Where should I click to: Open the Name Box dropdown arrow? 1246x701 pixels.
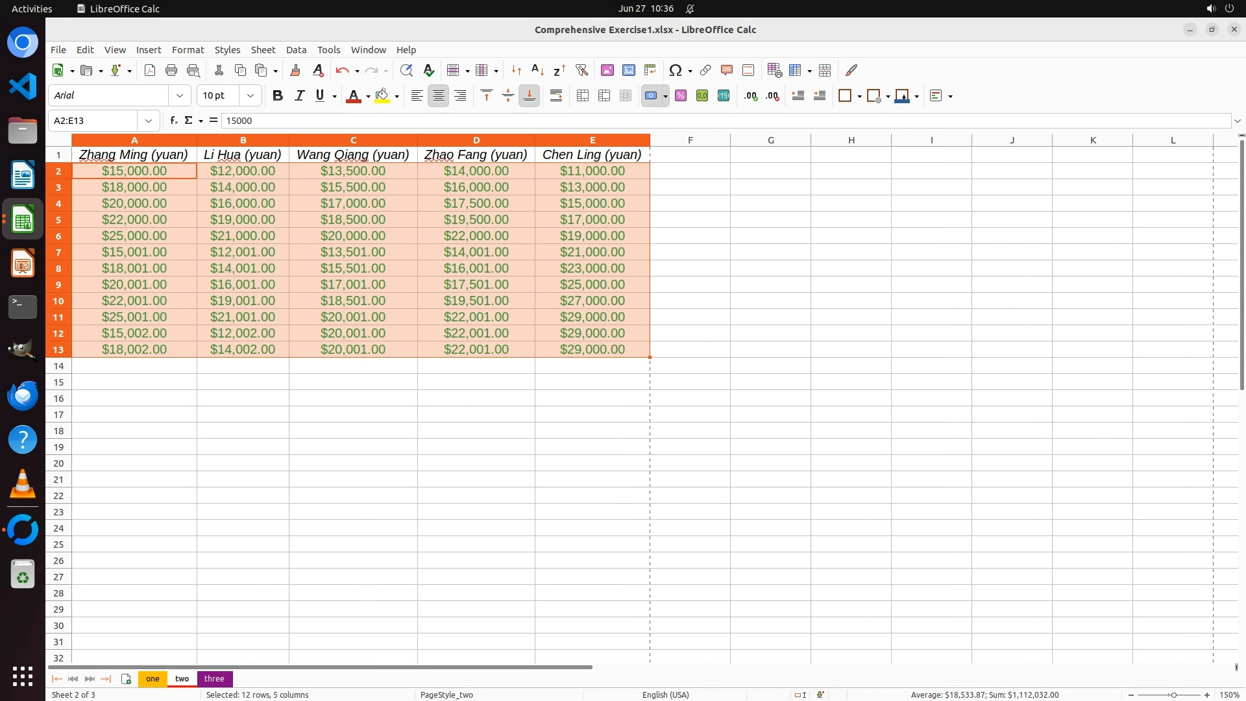[x=149, y=121]
